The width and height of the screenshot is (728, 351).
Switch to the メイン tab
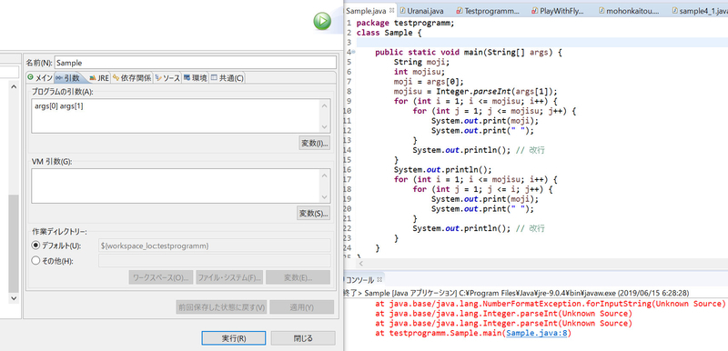[40, 78]
